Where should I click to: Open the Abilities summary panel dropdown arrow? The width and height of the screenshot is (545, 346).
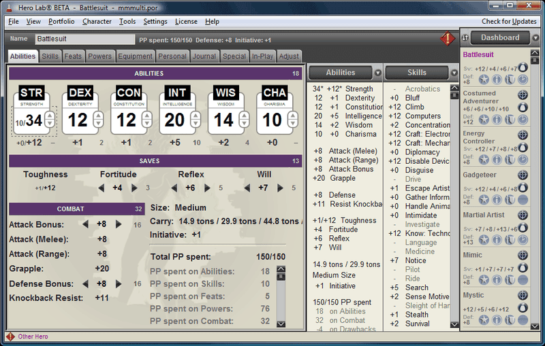[378, 73]
